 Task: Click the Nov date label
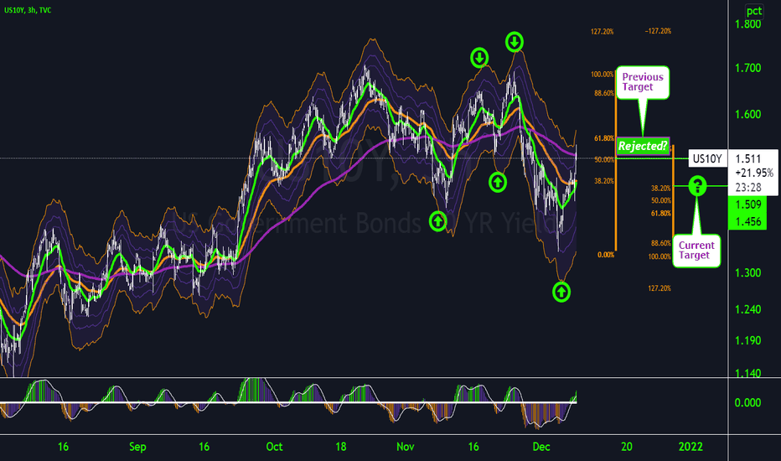pyautogui.click(x=406, y=447)
